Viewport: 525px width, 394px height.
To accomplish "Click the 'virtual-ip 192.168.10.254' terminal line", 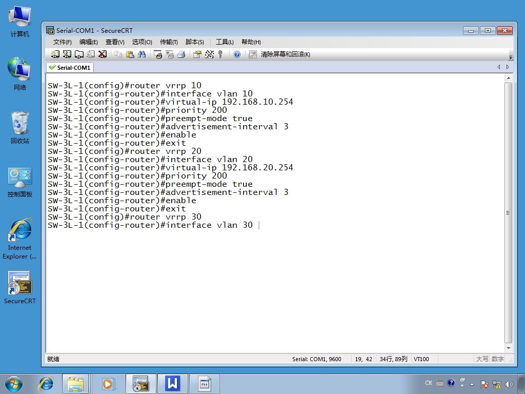I will pos(170,102).
